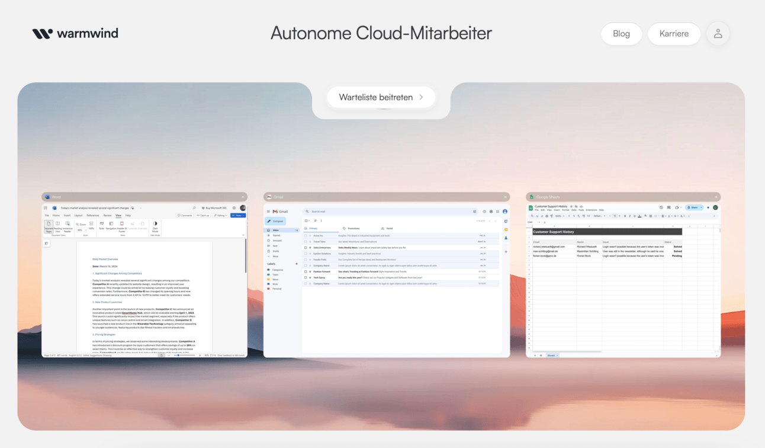Viewport: 765px width, 448px height.
Task: Open Immersive Reader in Word
Action: [x=67, y=228]
